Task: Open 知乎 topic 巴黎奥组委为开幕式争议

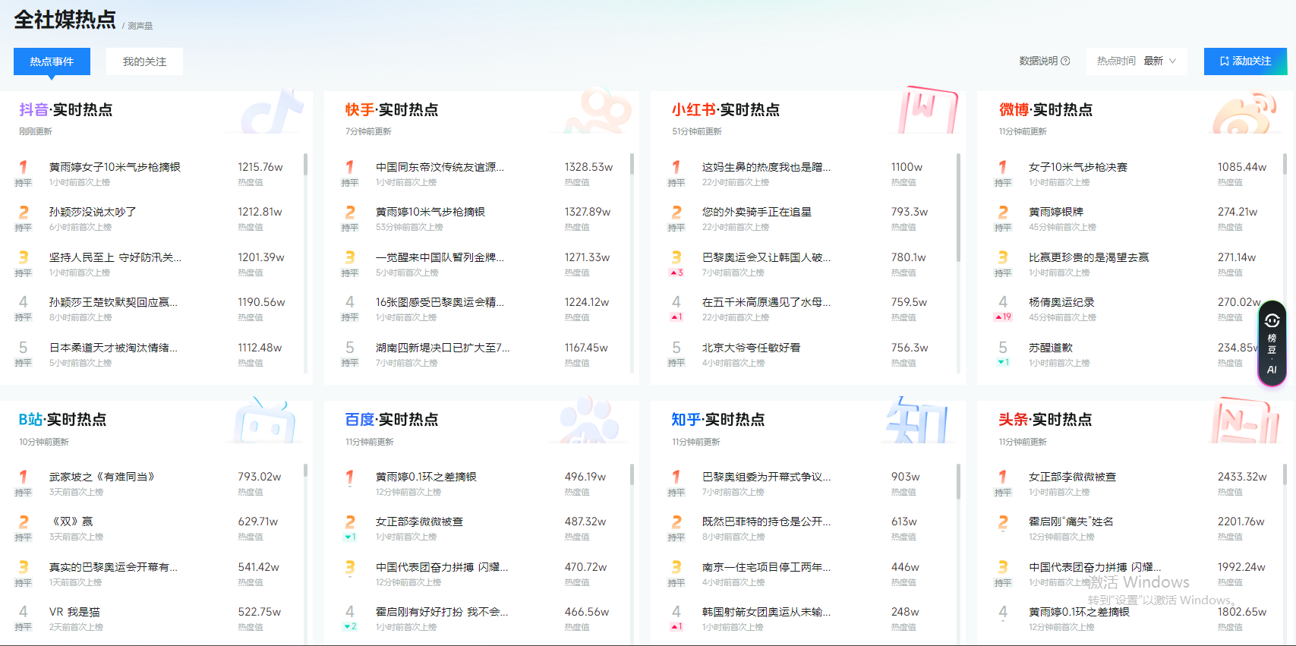Action: coord(767,477)
